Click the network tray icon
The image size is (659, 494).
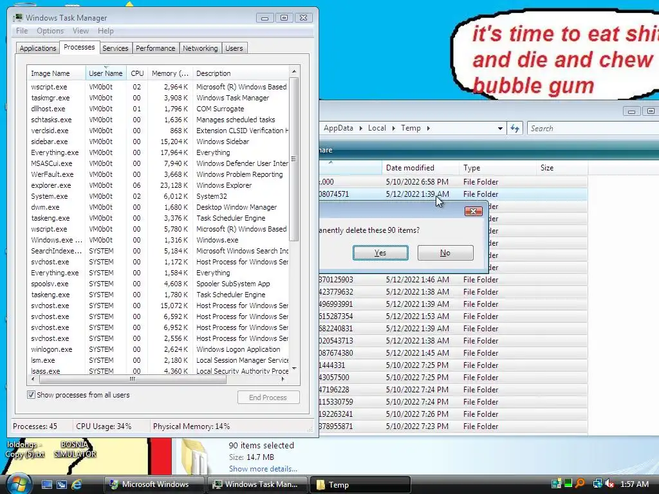598,484
